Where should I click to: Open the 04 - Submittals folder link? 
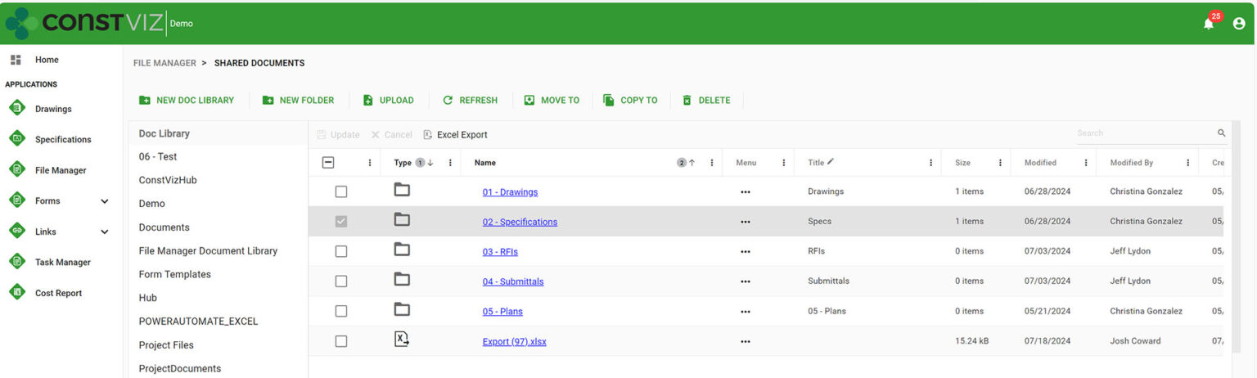(x=513, y=281)
